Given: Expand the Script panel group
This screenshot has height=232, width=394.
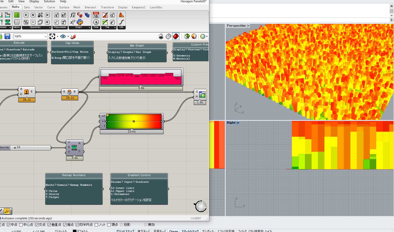Looking at the screenshot, I should [x=89, y=27].
